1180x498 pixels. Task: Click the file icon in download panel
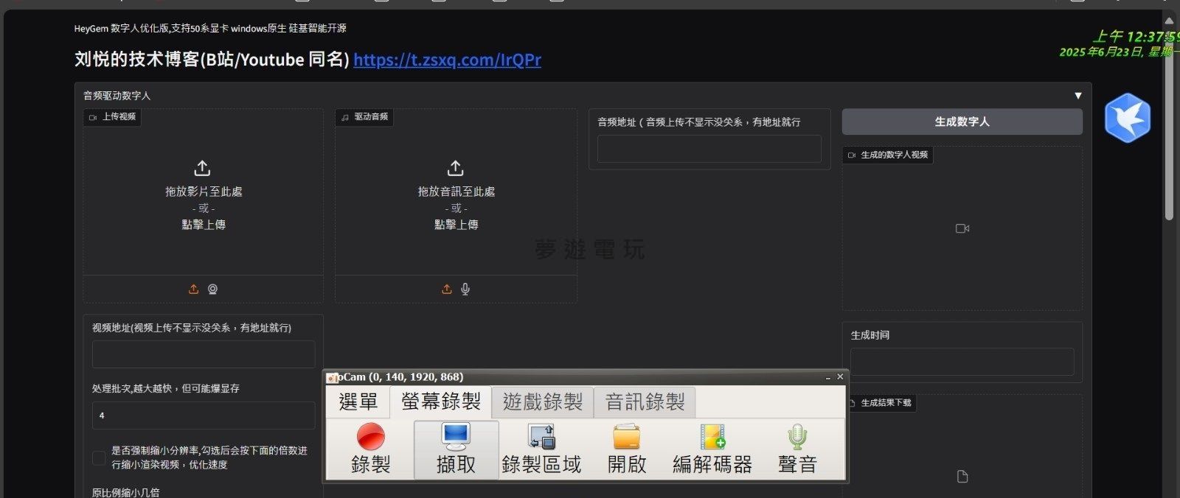(962, 477)
